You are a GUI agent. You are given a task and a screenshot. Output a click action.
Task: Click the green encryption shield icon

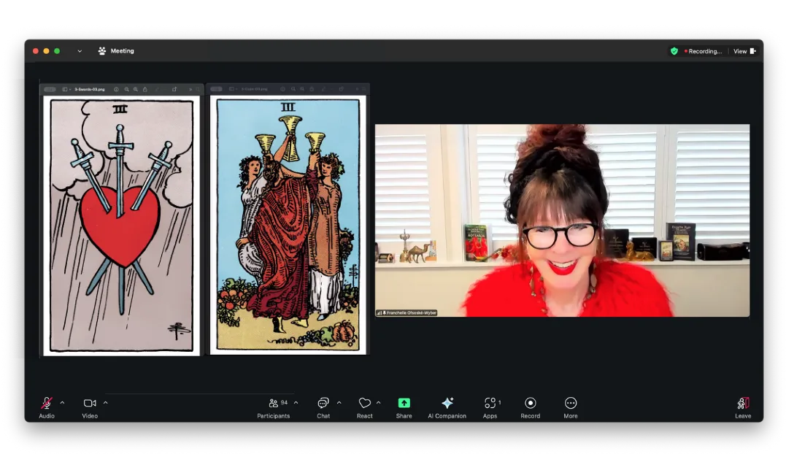674,51
